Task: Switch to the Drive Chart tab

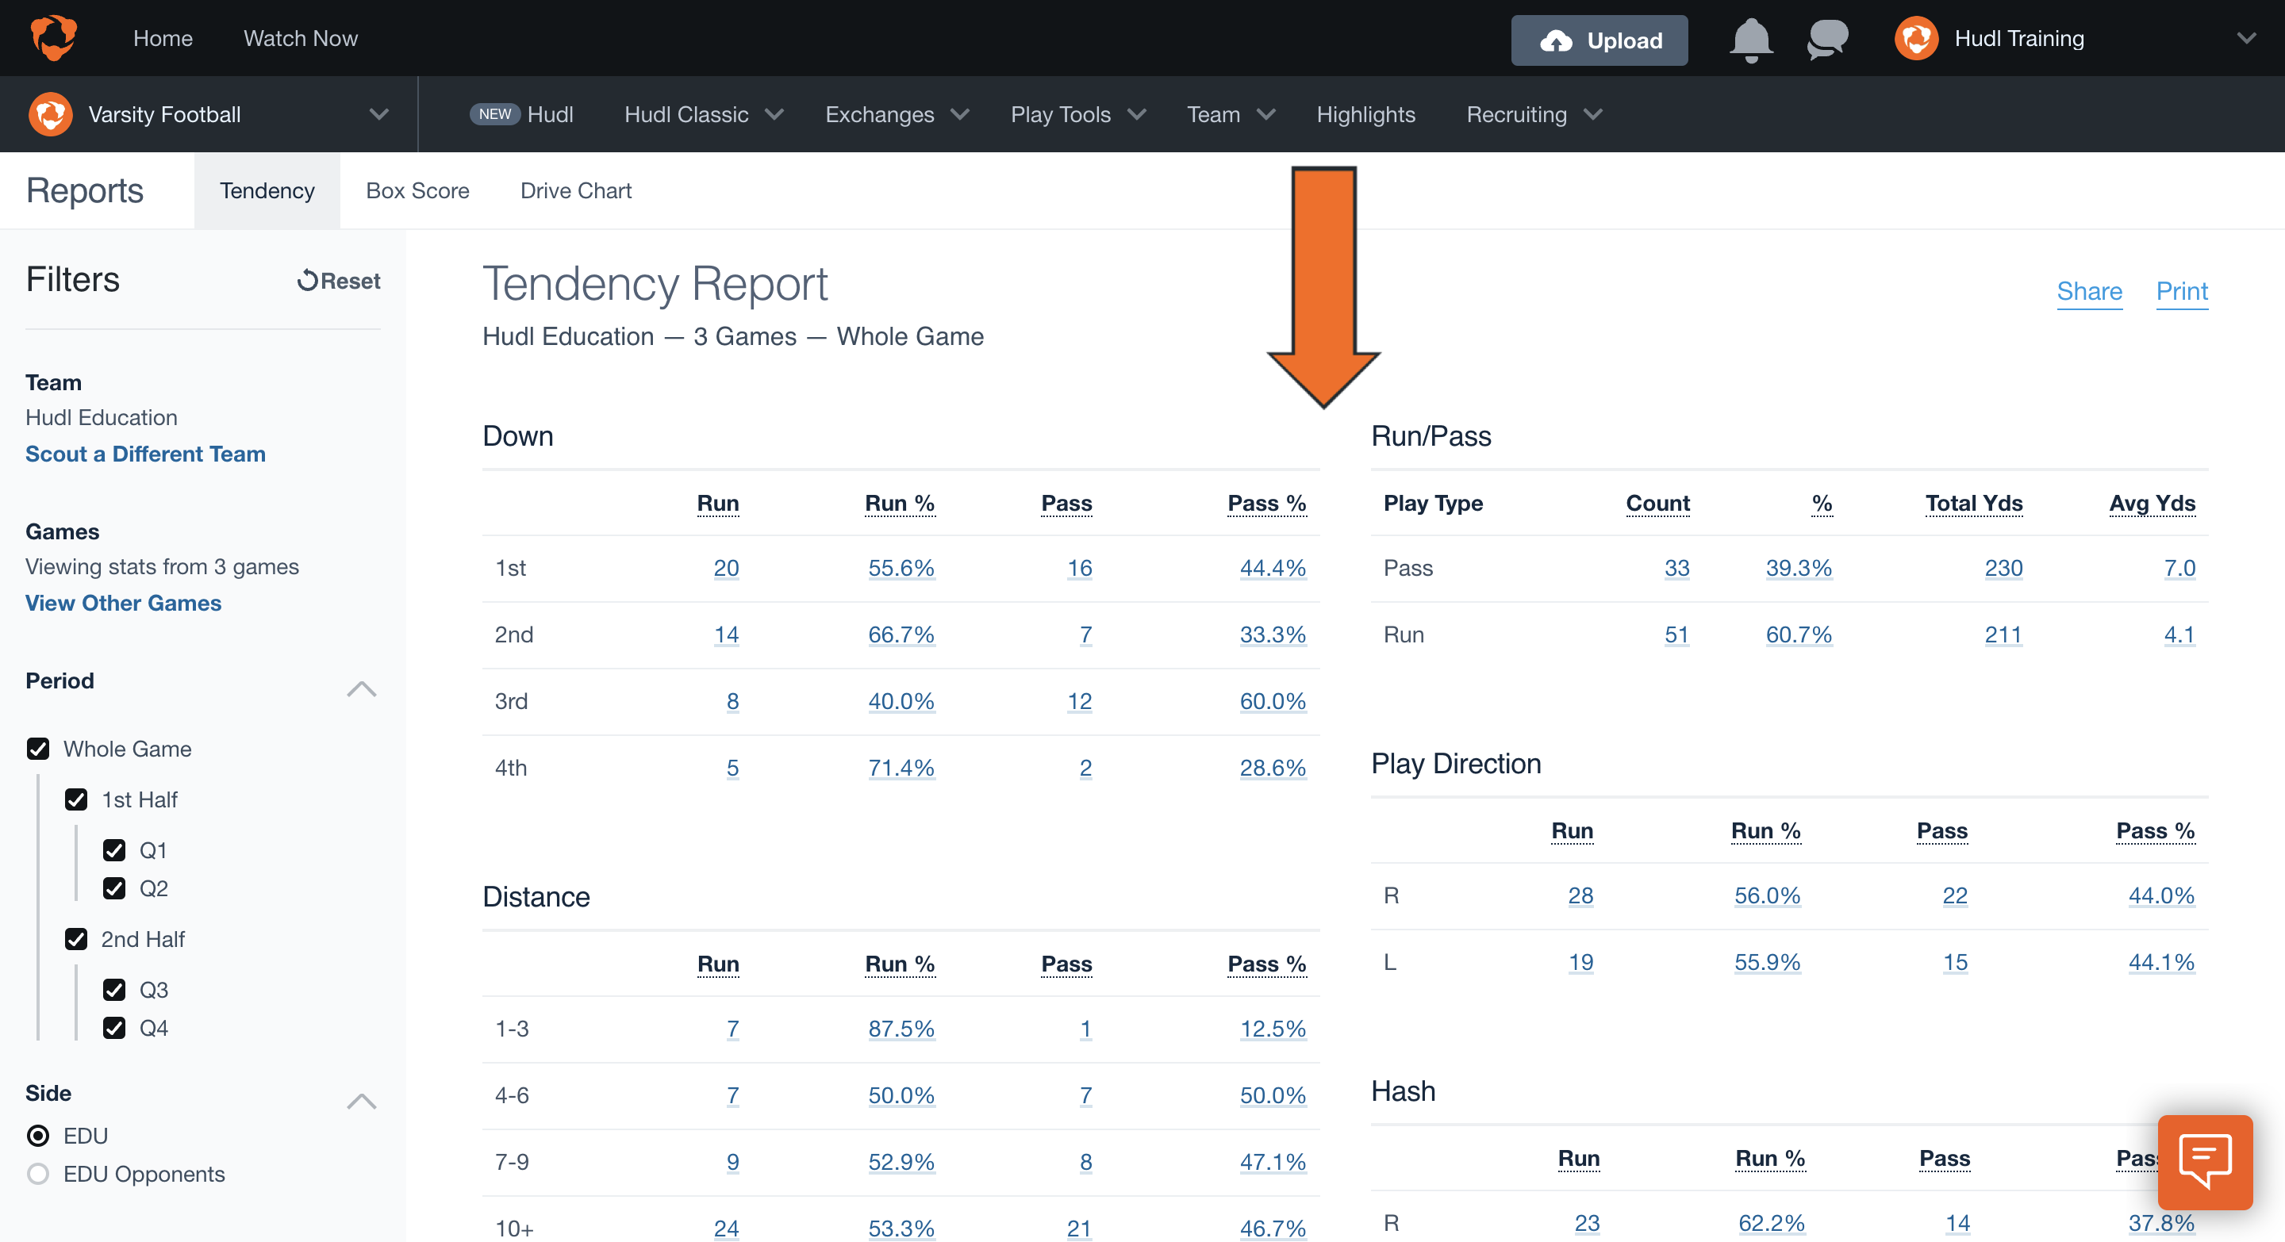Action: [576, 190]
